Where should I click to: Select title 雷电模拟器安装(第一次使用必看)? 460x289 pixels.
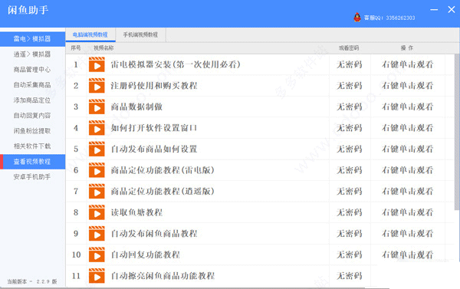(x=176, y=64)
